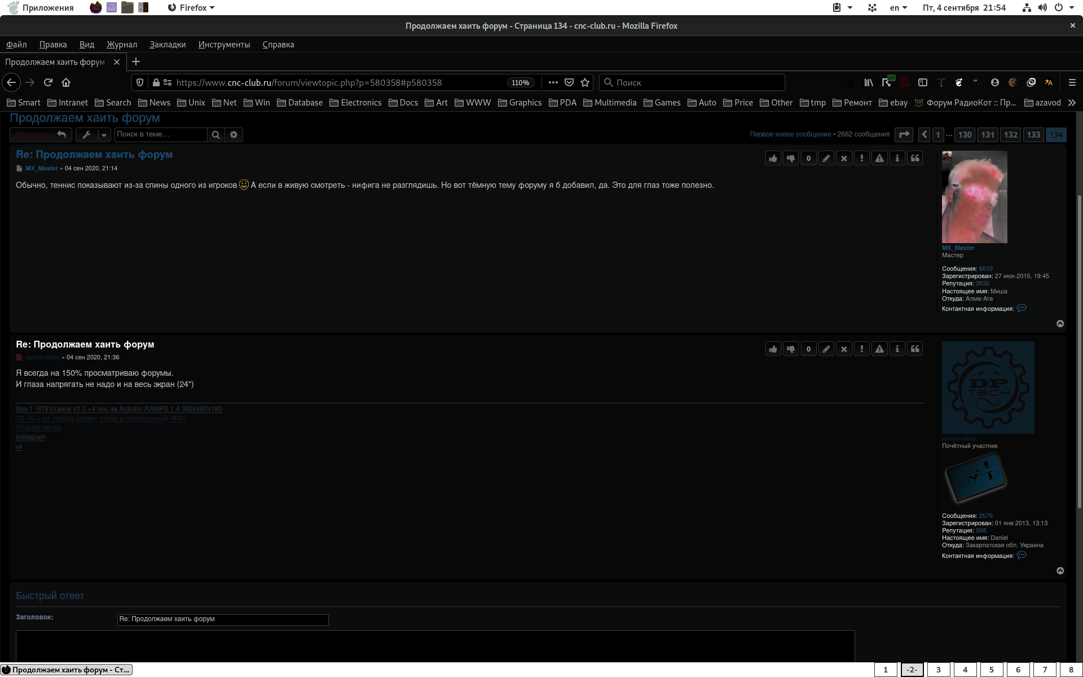Image resolution: width=1083 pixels, height=677 pixels.
Task: Show more bookmarks chevron
Action: tap(1072, 103)
